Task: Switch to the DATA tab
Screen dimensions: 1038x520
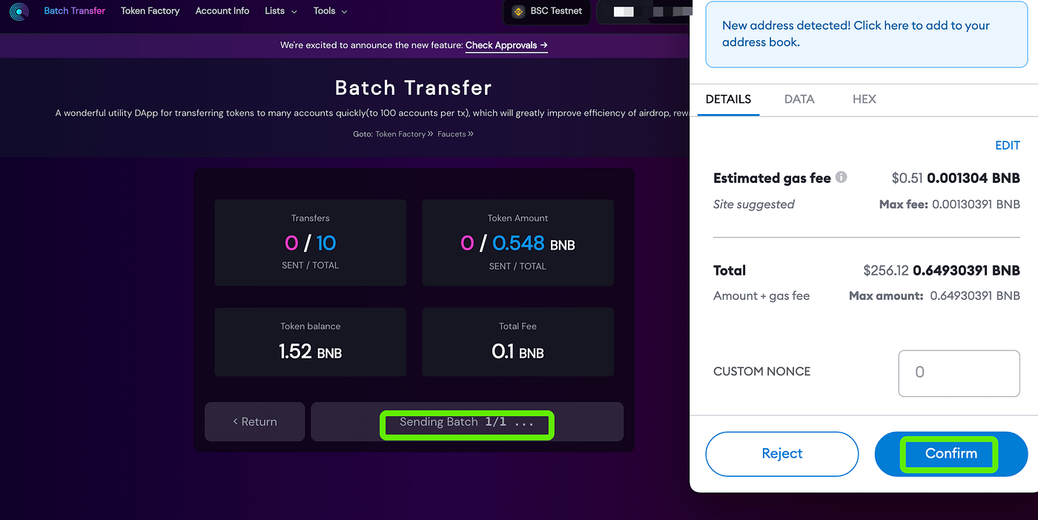Action: coord(799,99)
